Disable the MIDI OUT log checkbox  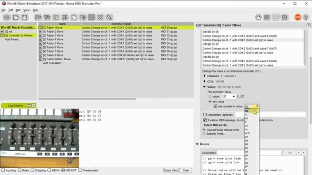[x=63, y=170]
